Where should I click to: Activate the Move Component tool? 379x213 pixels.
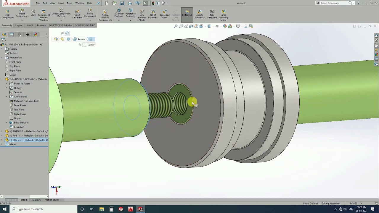(x=90, y=13)
